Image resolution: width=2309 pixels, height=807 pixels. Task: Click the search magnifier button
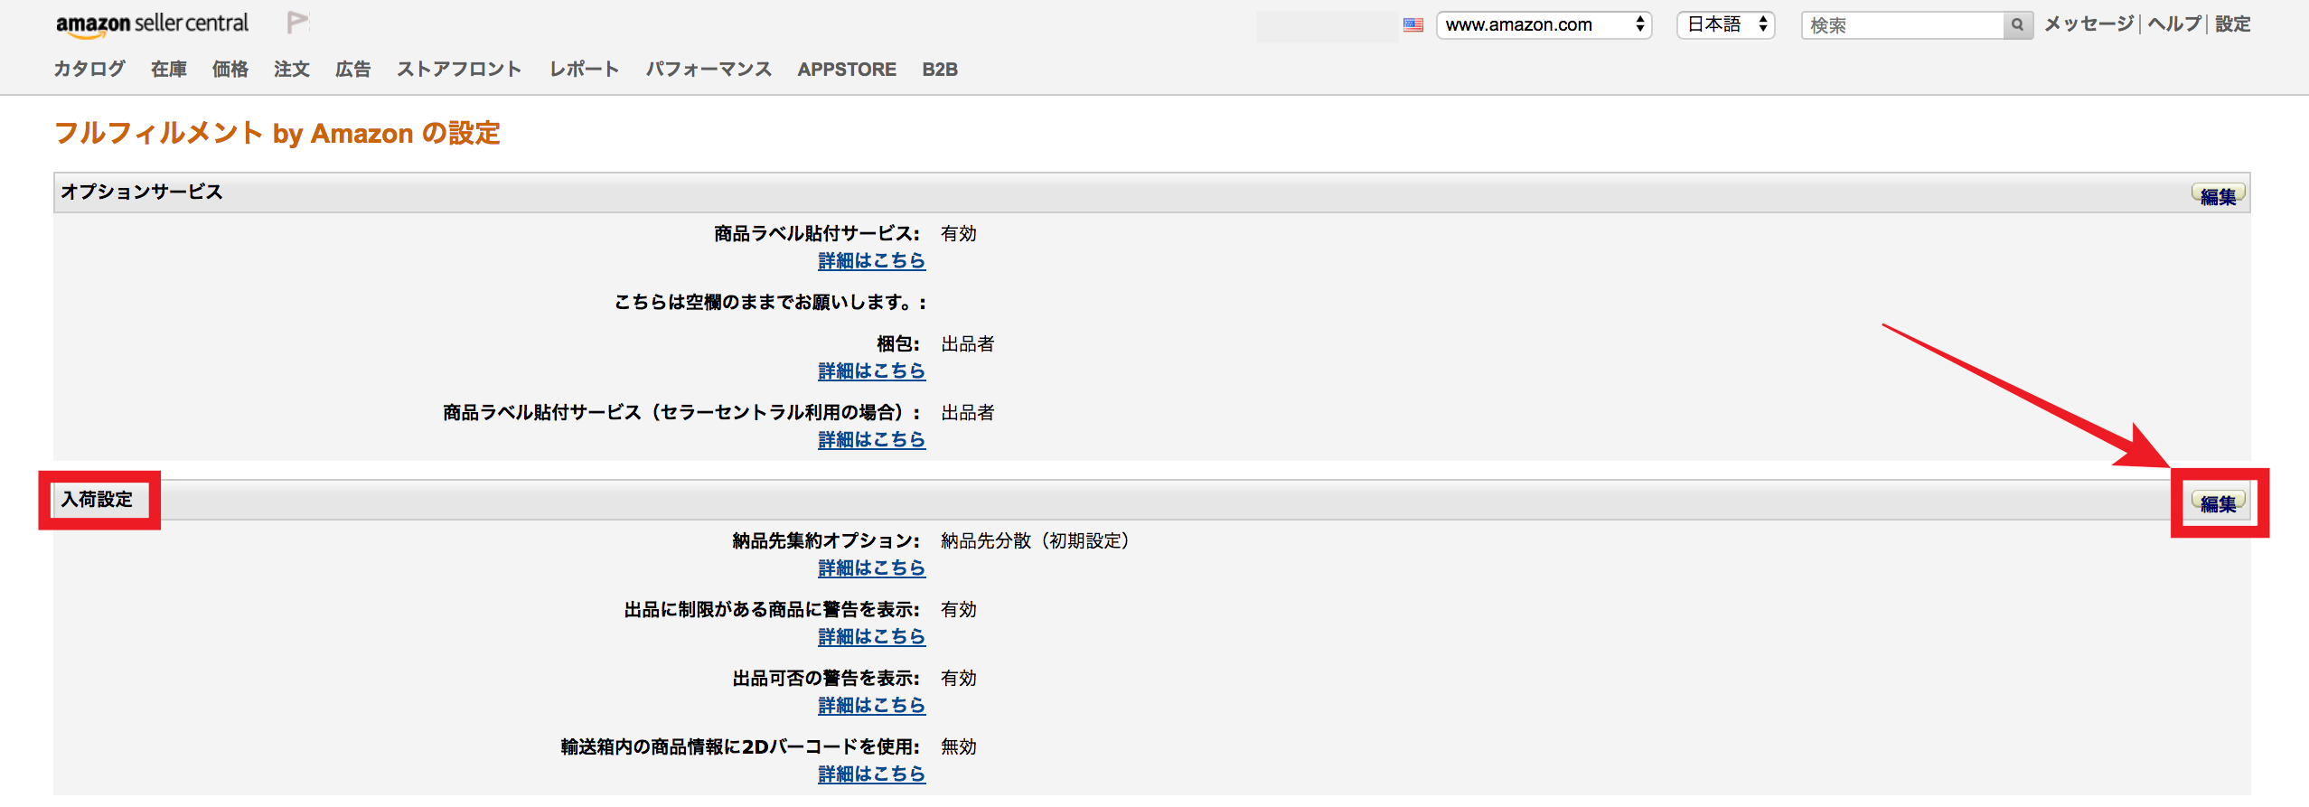(x=2017, y=25)
